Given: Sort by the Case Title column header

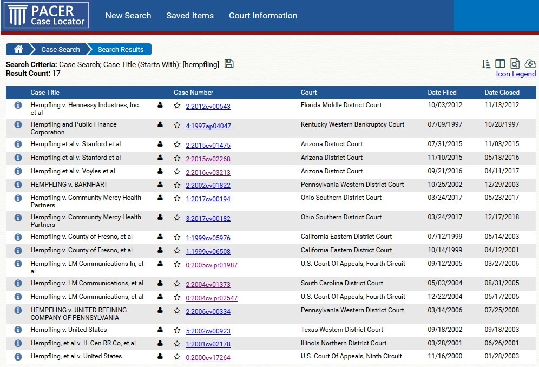Looking at the screenshot, I should [45, 93].
